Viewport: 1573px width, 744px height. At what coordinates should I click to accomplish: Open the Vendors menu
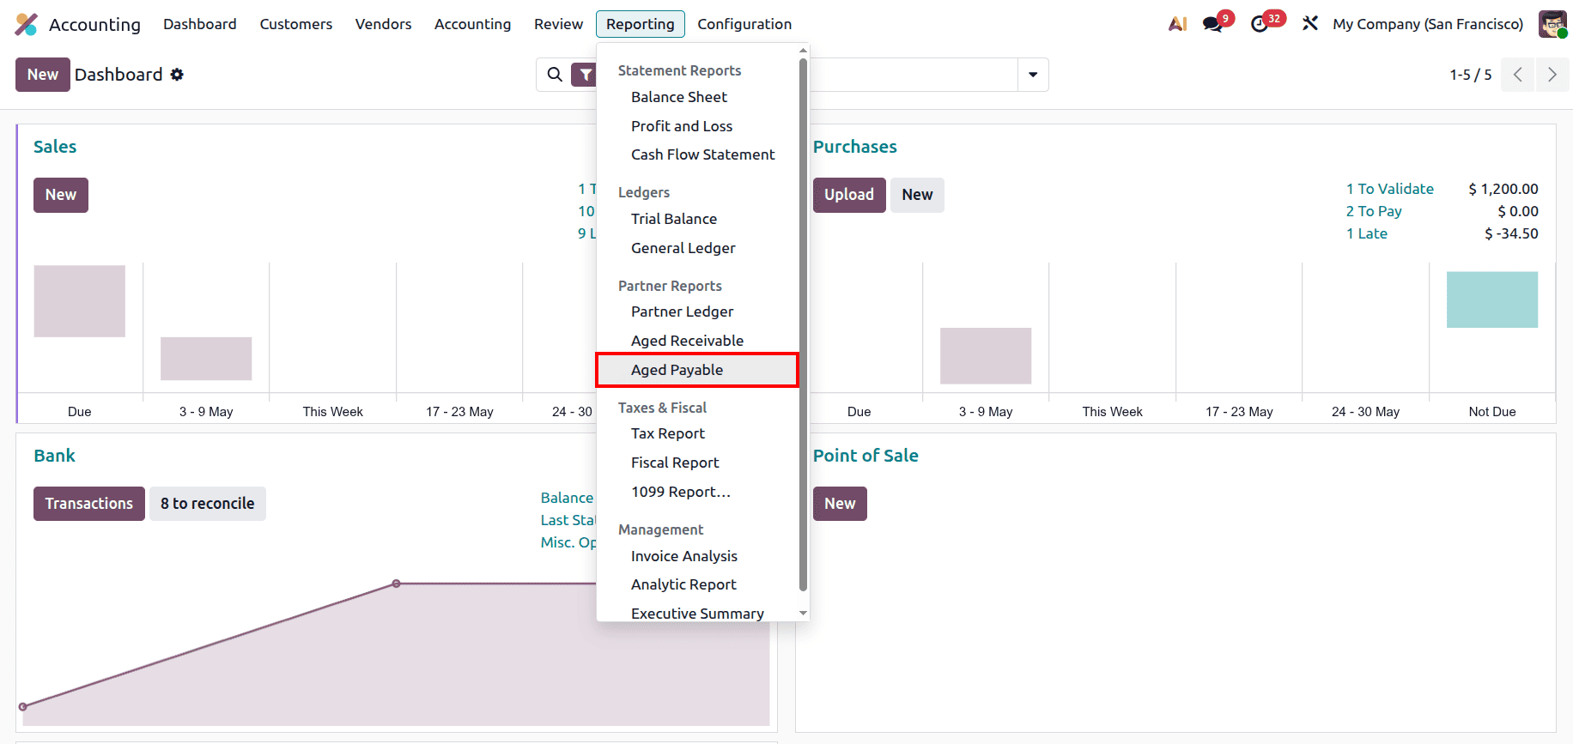384,24
